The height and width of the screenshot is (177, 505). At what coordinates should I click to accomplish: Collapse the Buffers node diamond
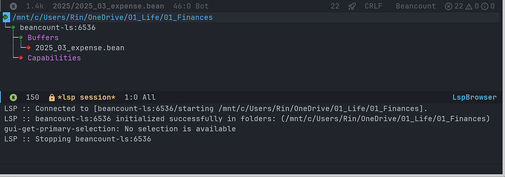pyautogui.click(x=21, y=38)
